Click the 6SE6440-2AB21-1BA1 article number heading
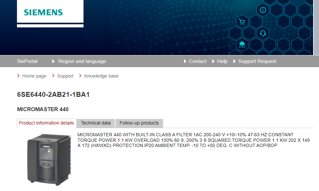Screen dimensions: 319x191 [53, 95]
